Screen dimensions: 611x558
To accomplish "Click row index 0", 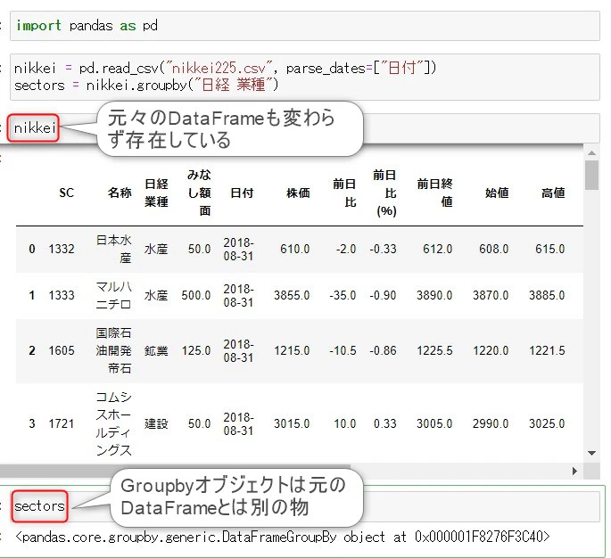I will click(x=32, y=249).
